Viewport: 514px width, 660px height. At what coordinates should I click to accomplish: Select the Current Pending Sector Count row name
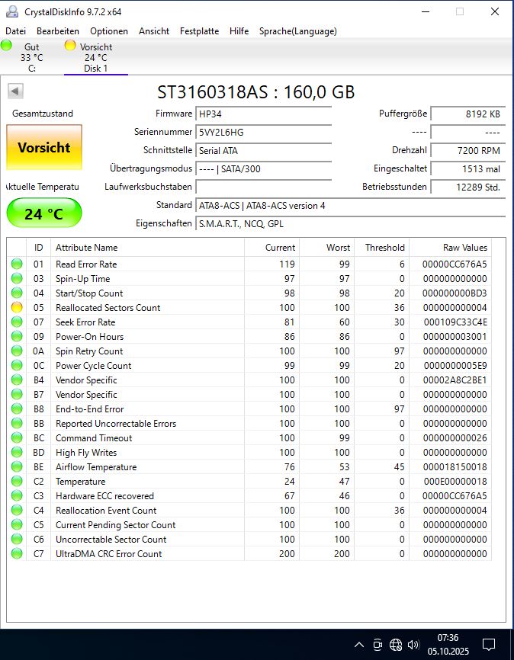click(x=115, y=525)
